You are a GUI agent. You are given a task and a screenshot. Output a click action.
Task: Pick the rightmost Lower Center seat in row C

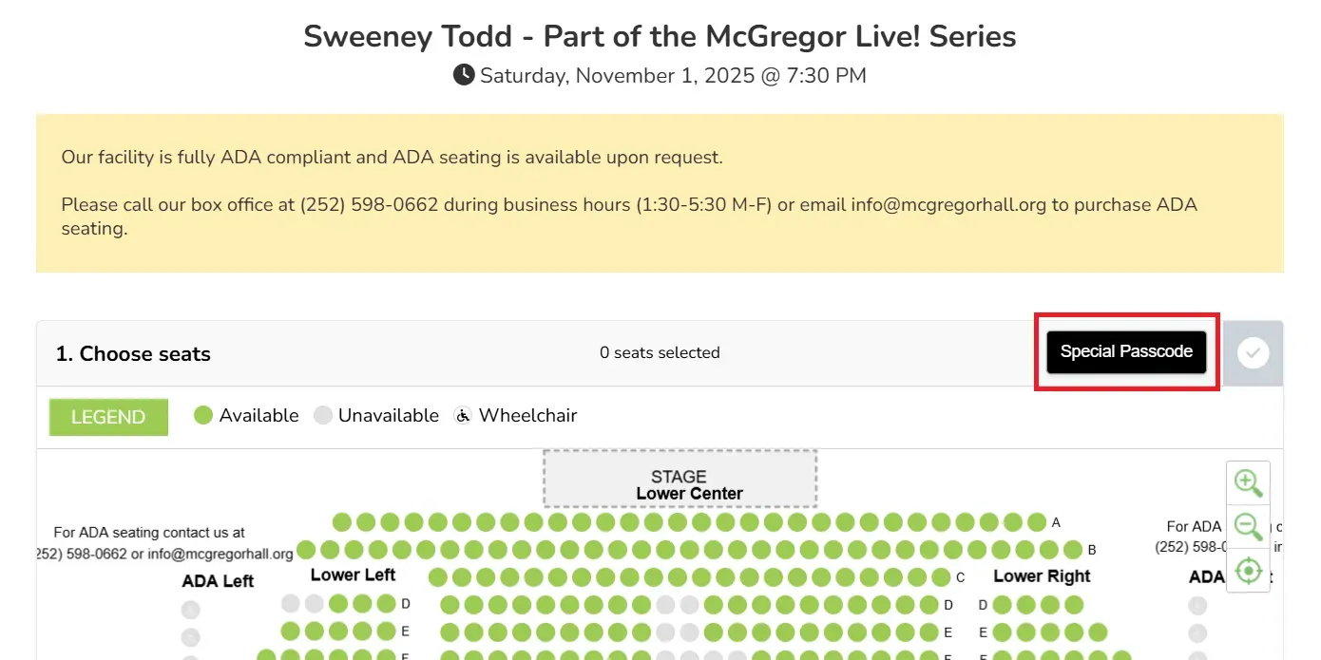tap(941, 577)
